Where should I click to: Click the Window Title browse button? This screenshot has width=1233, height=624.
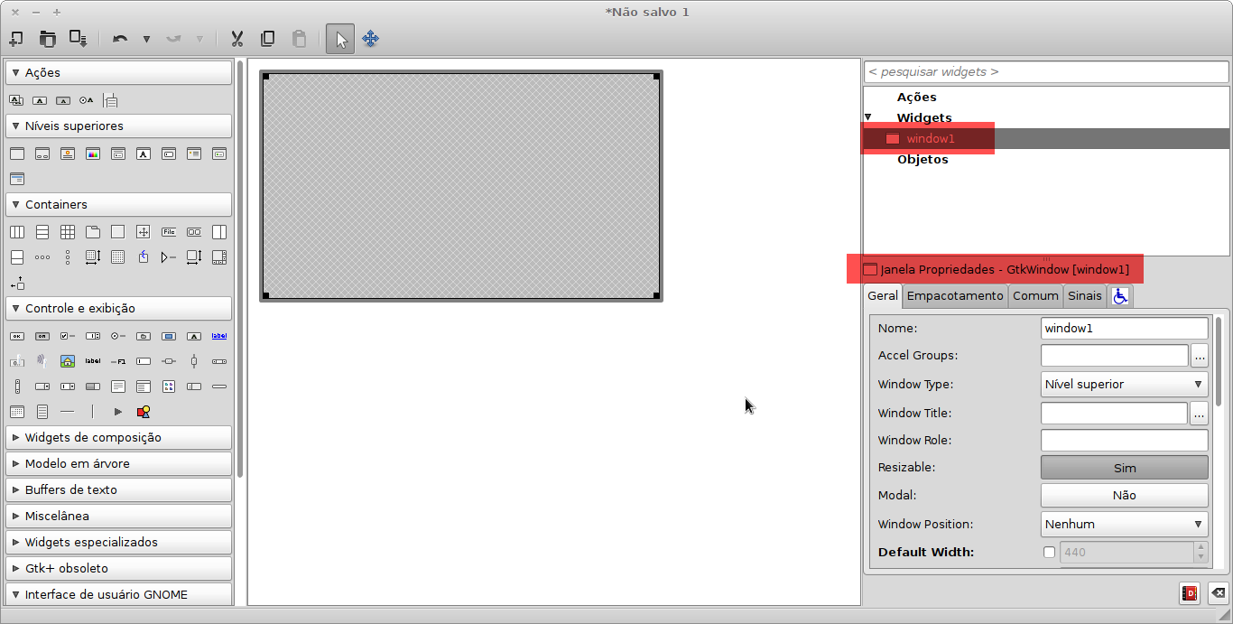point(1200,413)
